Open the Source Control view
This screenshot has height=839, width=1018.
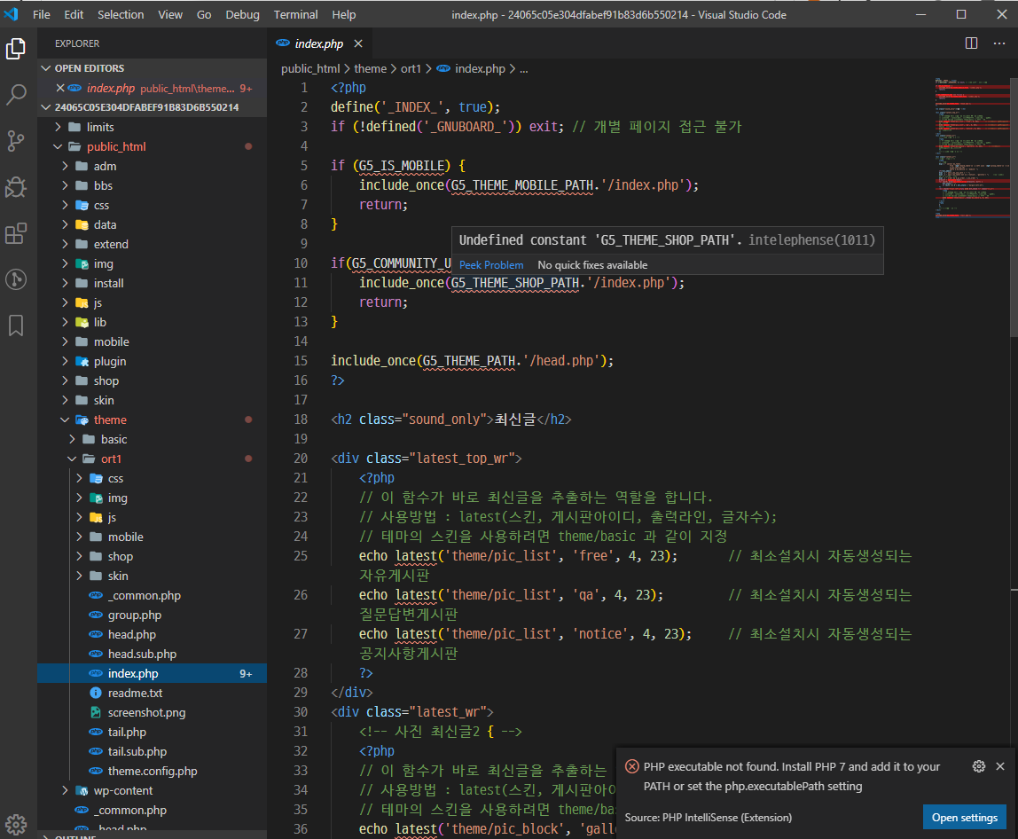pos(16,141)
